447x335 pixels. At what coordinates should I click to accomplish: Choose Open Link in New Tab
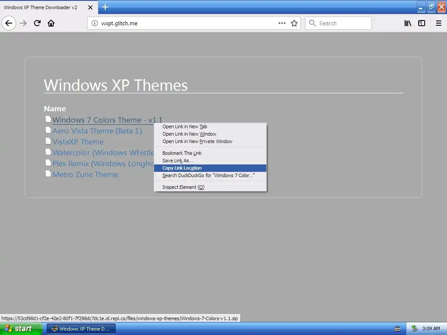pos(210,126)
